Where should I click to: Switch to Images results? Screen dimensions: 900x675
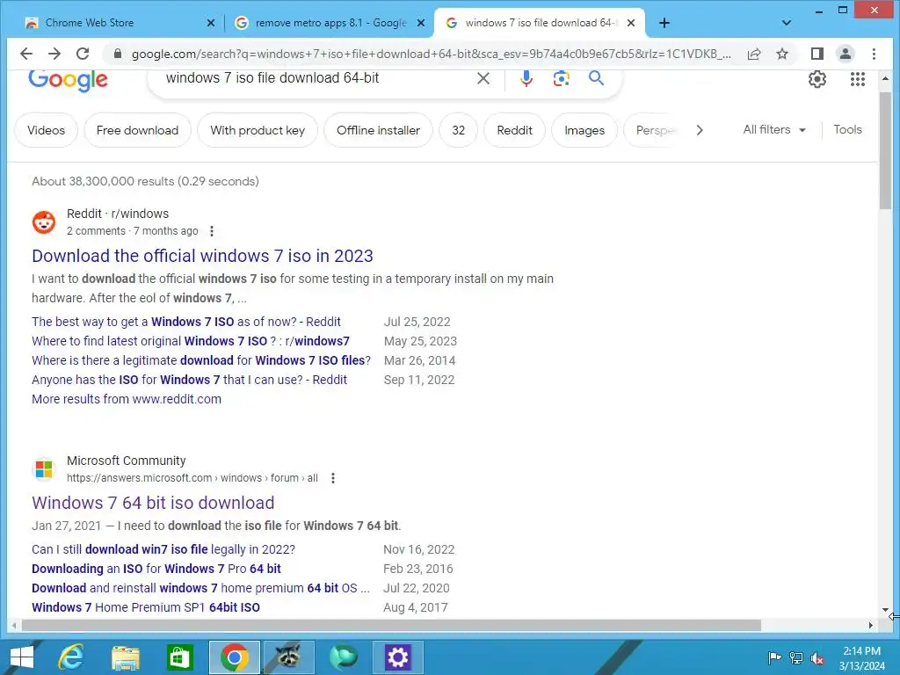coord(584,130)
